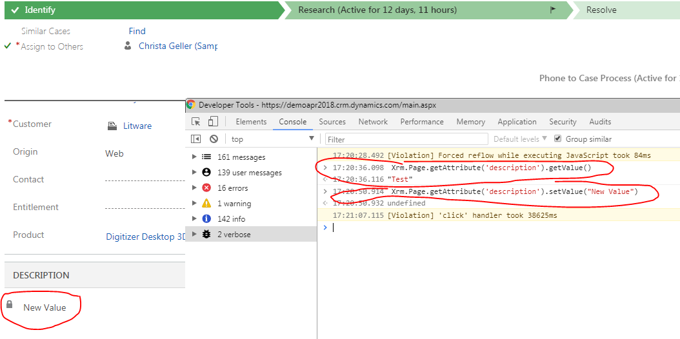Viewport: 680px width, 339px height.
Task: Open the Application tab
Action: coord(517,122)
